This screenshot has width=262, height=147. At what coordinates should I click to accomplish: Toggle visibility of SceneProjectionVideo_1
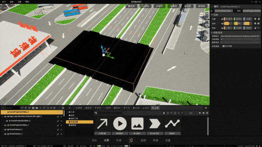pyautogui.click(x=5, y=125)
